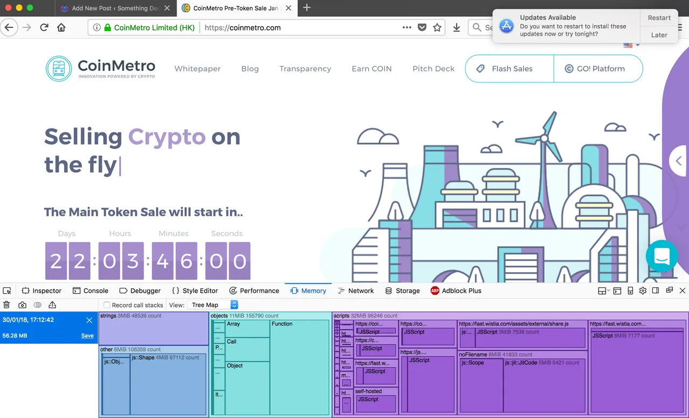
Task: Open the GO! Platform button
Action: tap(598, 69)
